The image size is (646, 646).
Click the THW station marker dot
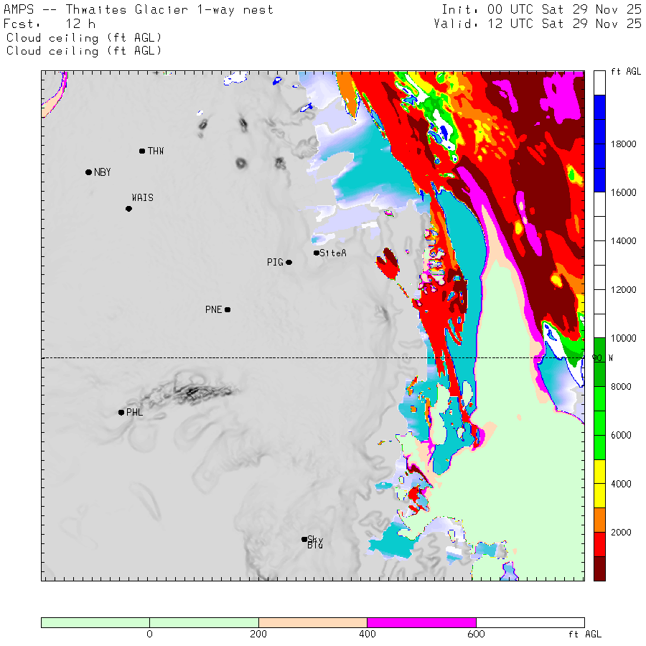click(x=142, y=151)
